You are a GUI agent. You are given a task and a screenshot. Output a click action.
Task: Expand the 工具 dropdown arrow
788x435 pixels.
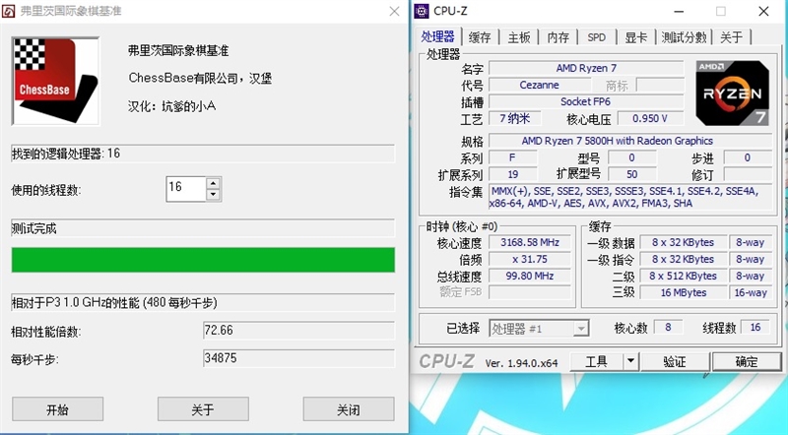point(630,361)
